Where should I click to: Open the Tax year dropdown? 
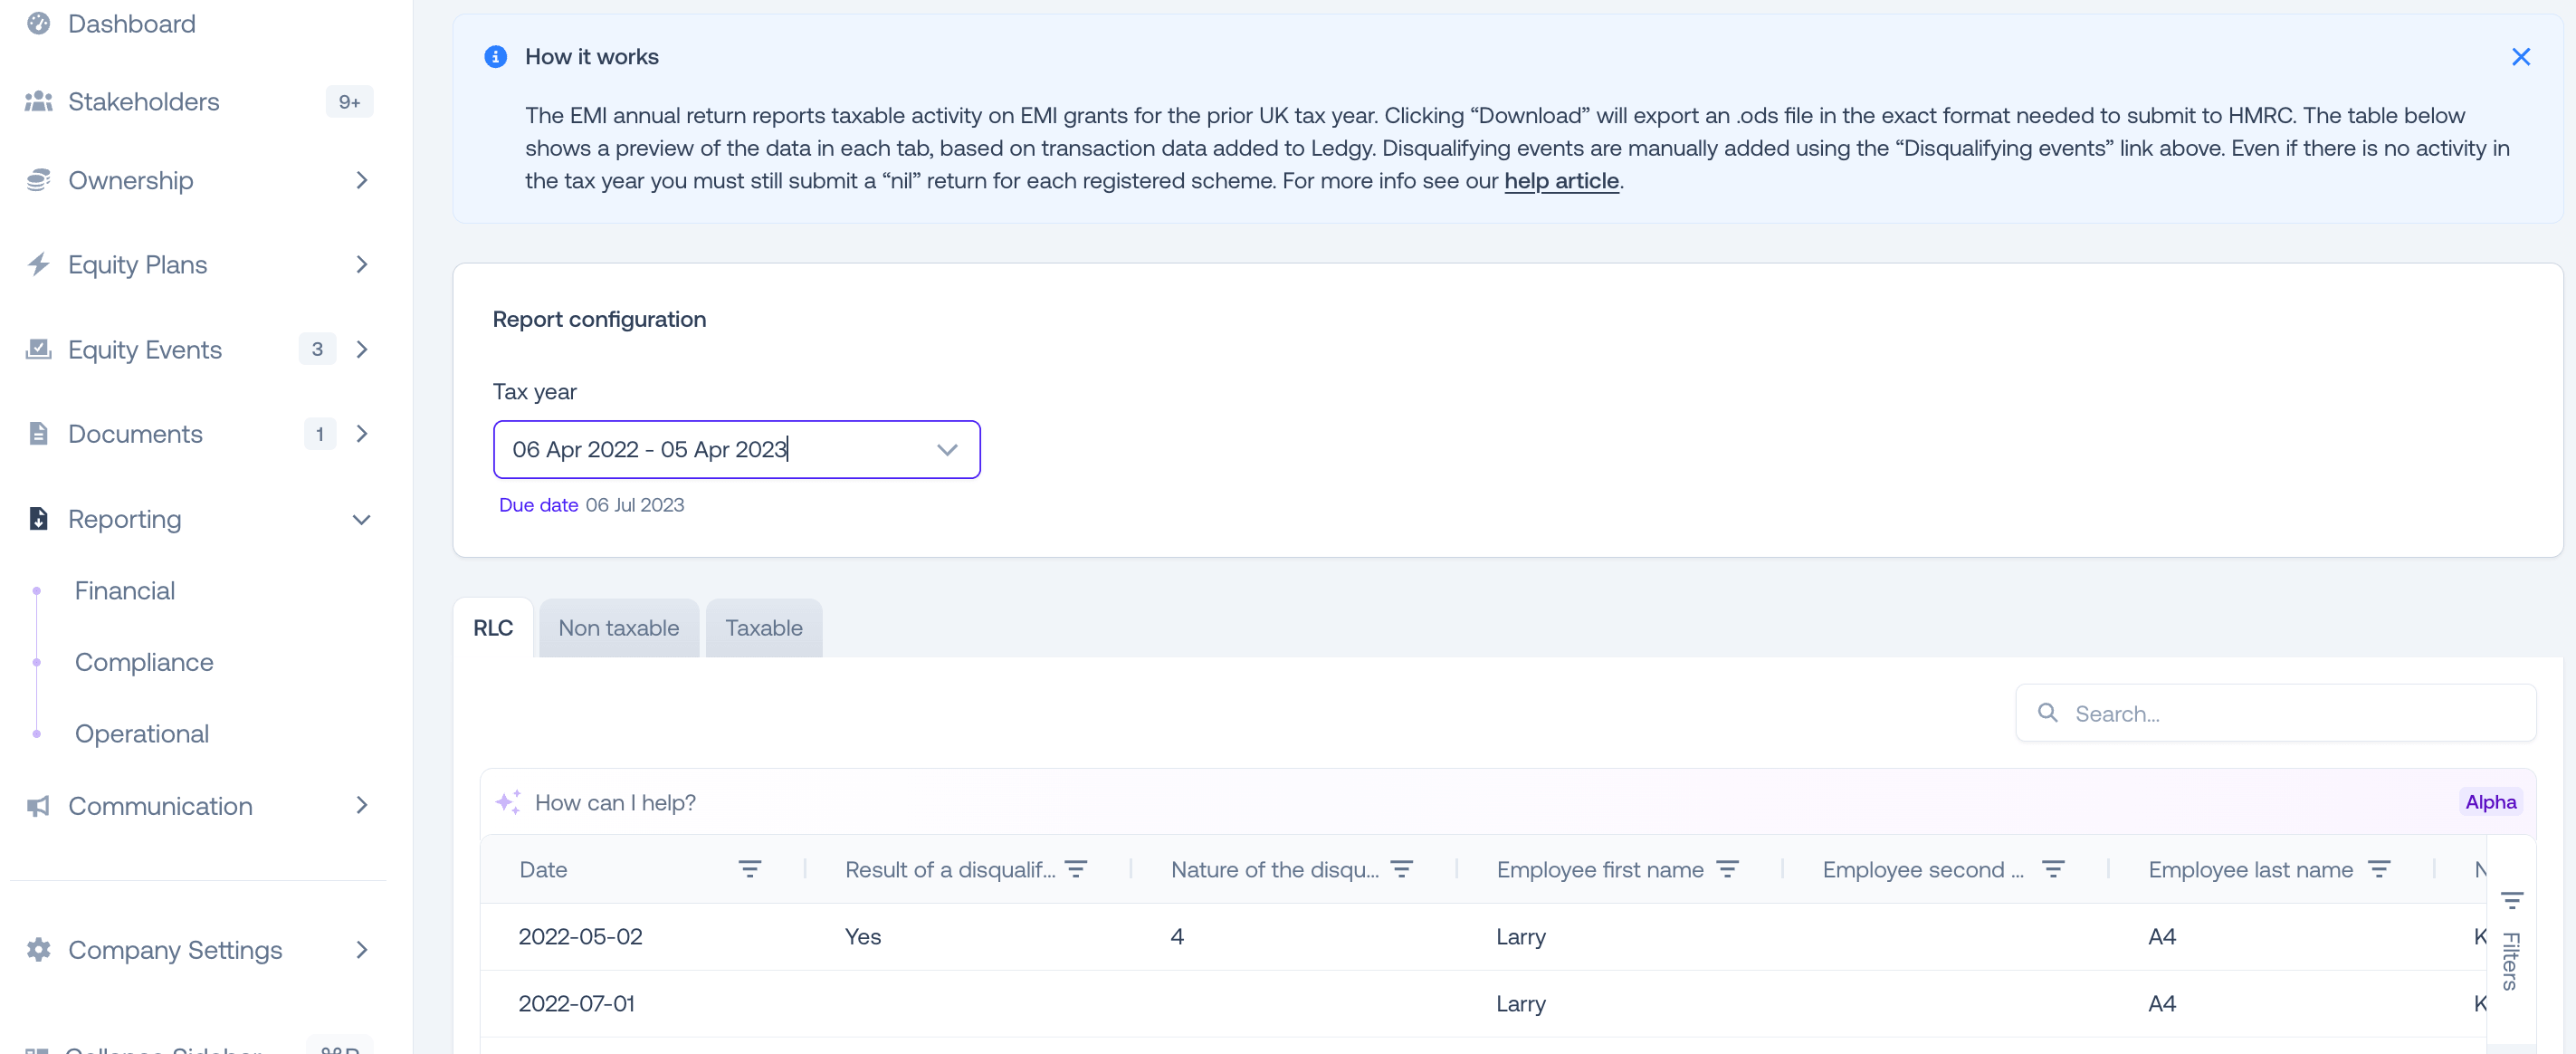[947, 449]
